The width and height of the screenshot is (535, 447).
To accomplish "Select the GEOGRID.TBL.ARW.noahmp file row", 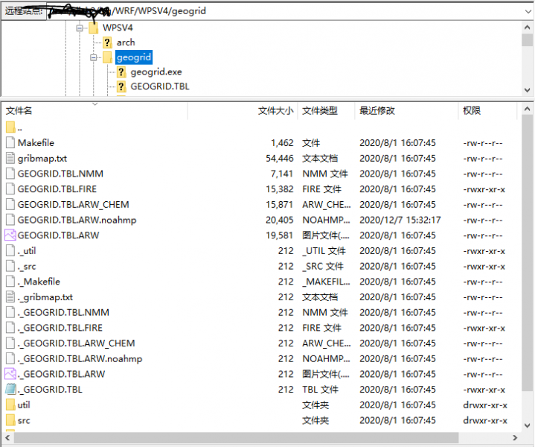I will 77,220.
